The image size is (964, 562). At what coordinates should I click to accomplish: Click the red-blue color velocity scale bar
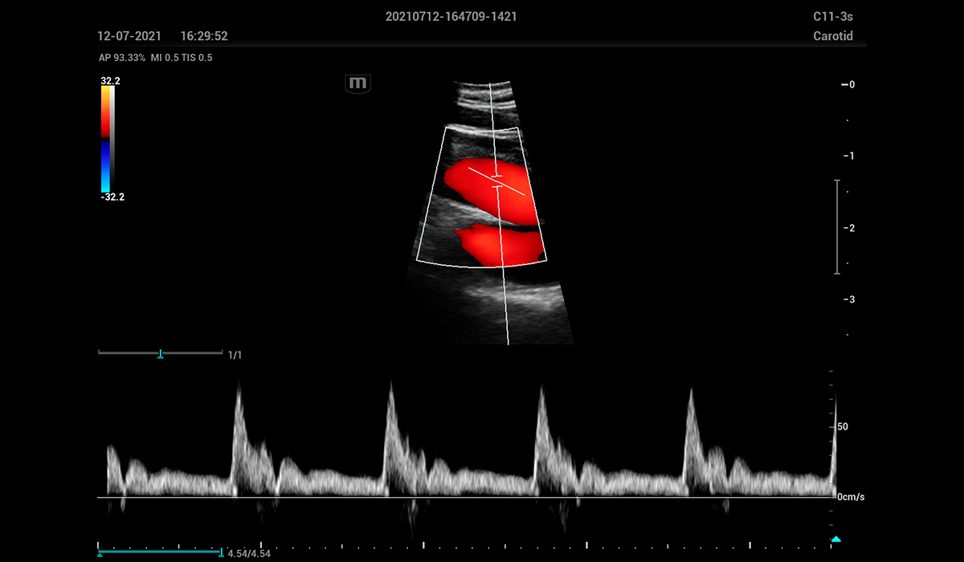click(x=105, y=138)
